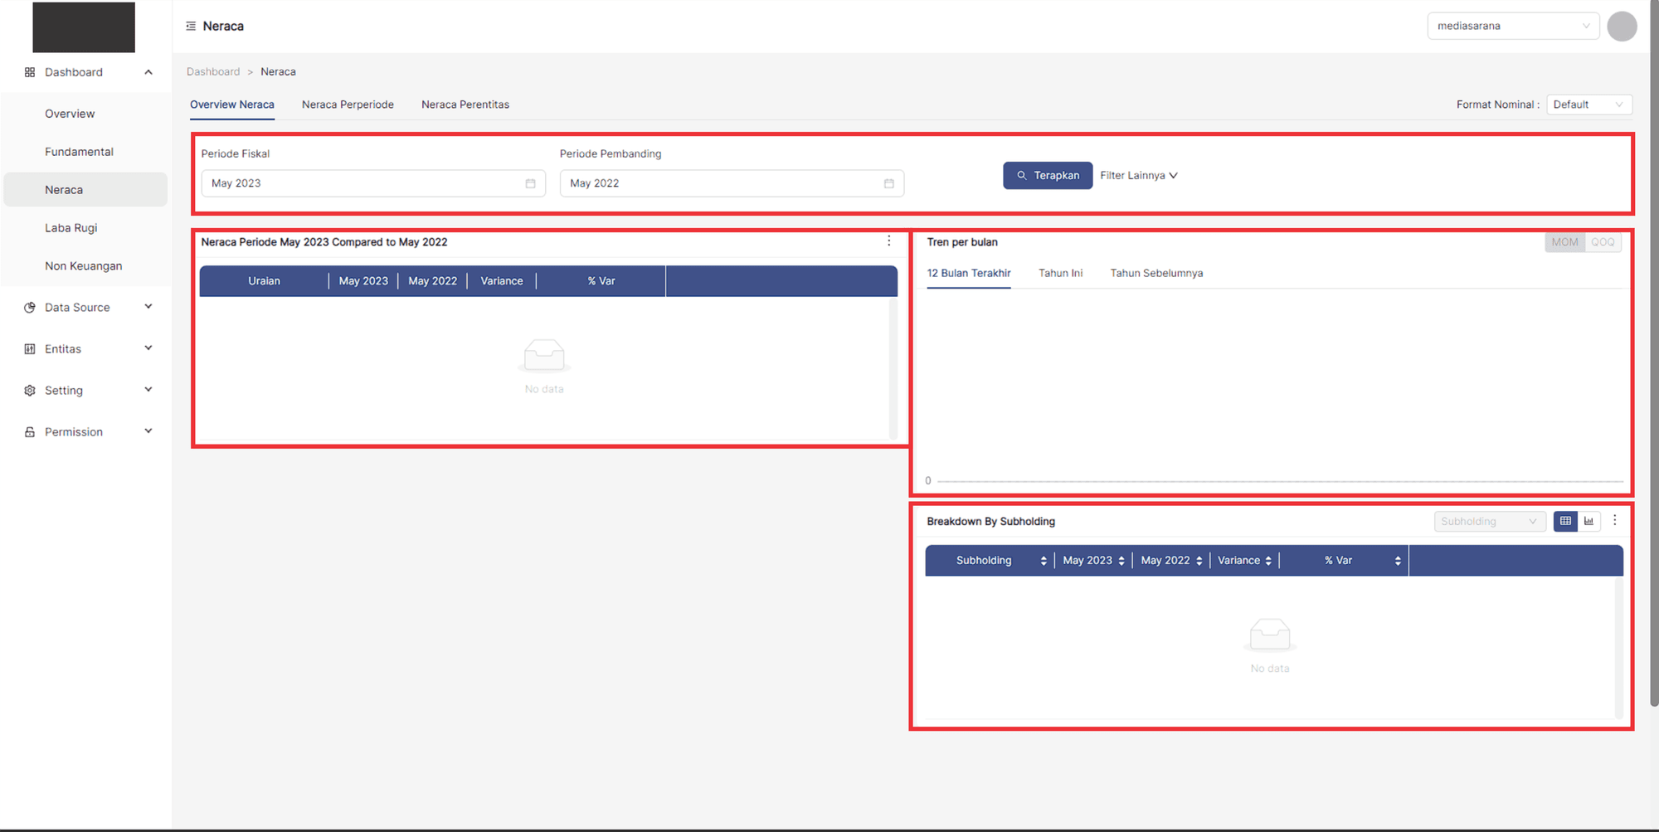Viewport: 1659px width, 832px height.
Task: Open Laba Rugi in sidebar
Action: 71,228
